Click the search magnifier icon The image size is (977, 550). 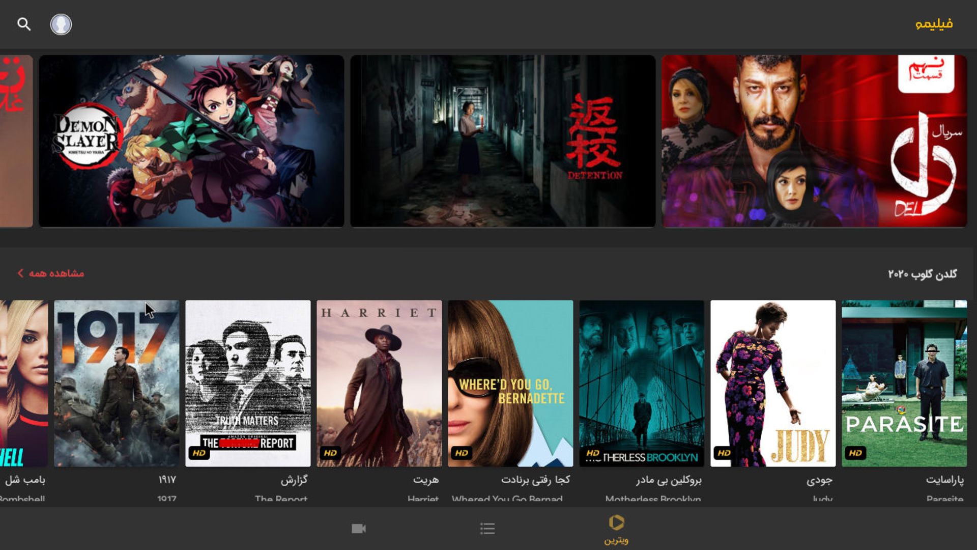24,24
